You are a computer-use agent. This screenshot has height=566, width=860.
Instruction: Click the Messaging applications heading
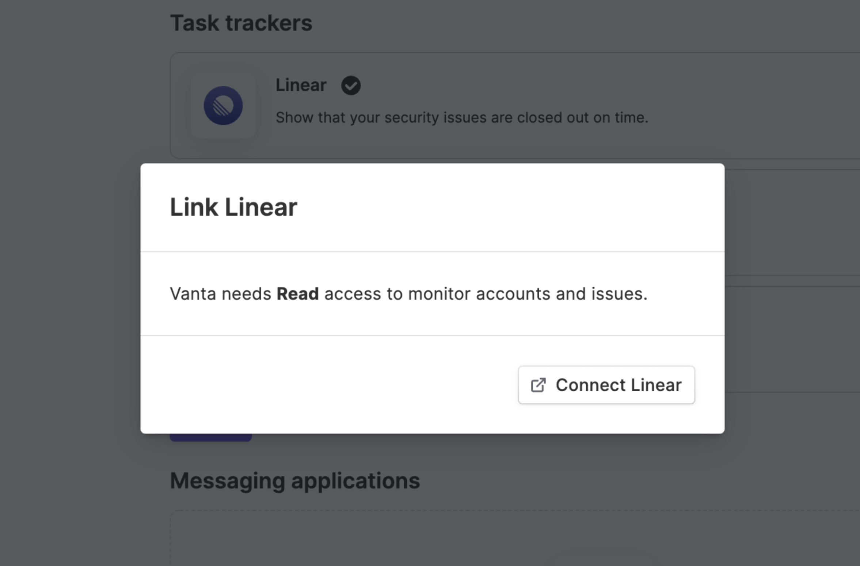click(295, 480)
